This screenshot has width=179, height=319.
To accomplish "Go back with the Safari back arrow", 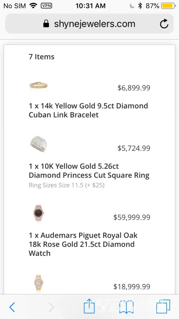I will point(12,307).
